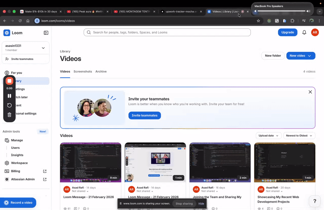Switch to the Screenshots tab
Screen dimensions: 324x210
click(83, 71)
